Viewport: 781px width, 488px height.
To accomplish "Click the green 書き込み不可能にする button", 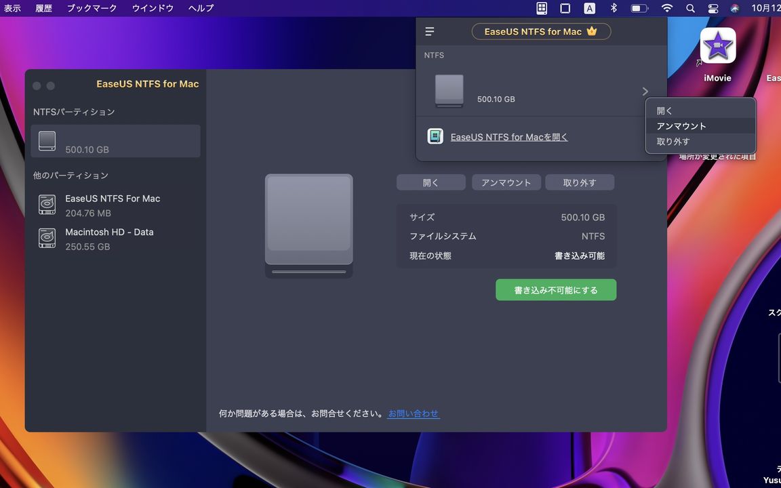I will pos(556,290).
